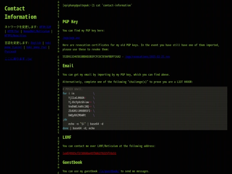The height and width of the screenshot is (174, 232).
Task: Click the code string 'YjI1aGJHbDA='
Action: click(77, 98)
